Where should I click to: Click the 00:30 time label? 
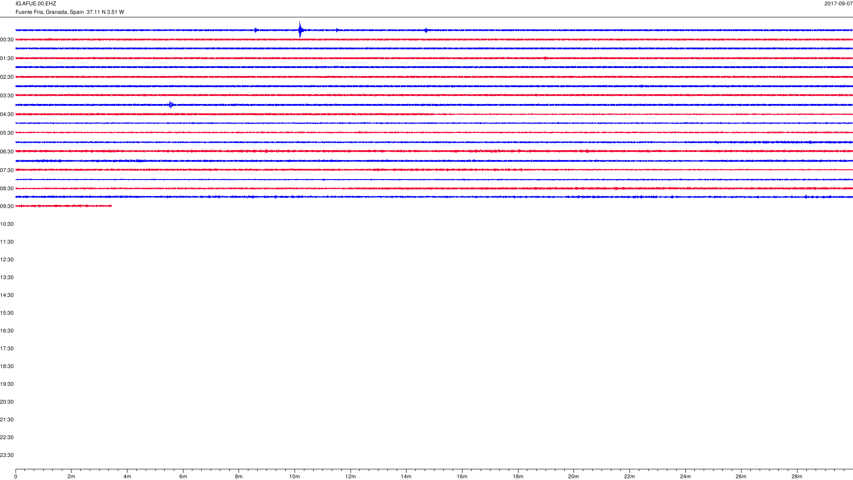click(x=7, y=40)
